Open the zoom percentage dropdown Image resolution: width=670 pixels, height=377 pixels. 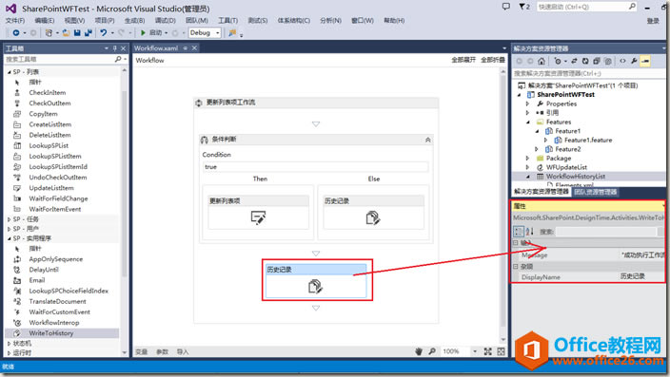click(x=475, y=351)
